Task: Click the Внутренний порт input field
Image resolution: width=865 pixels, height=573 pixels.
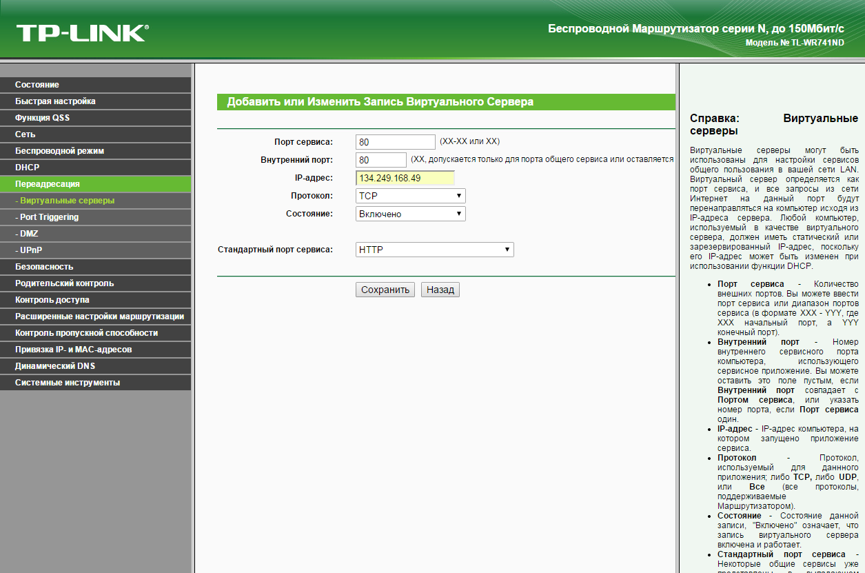Action: click(x=381, y=160)
